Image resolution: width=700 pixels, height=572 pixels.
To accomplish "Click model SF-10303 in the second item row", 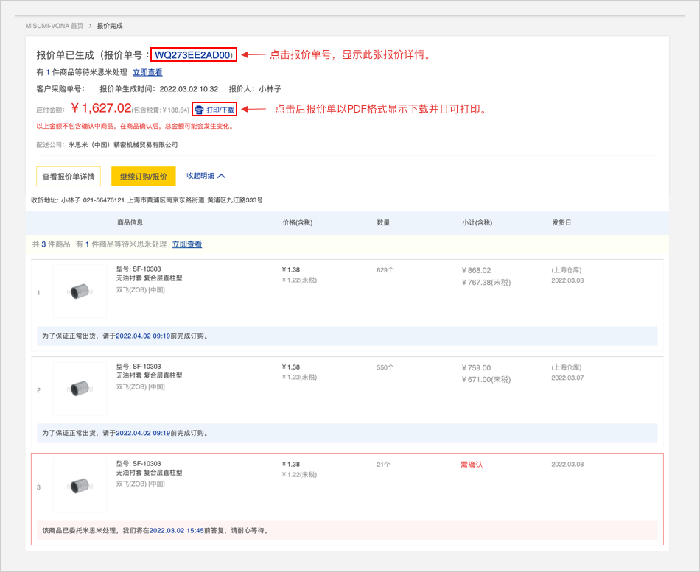I will tap(139, 367).
